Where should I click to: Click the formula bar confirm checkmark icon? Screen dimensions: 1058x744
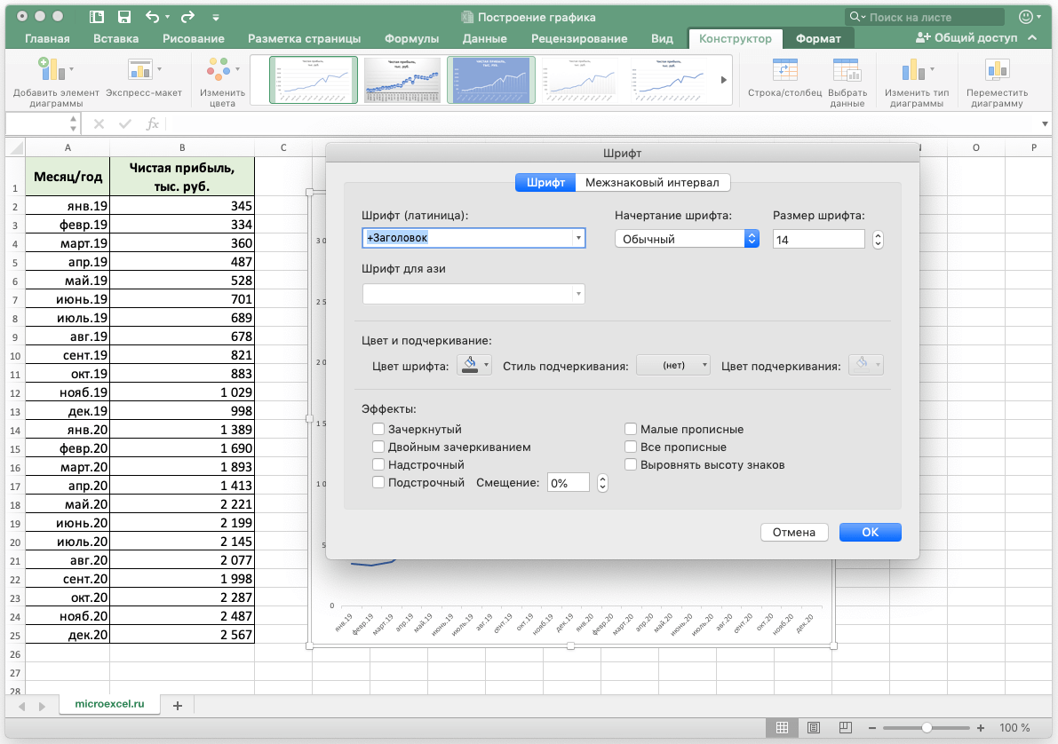tap(125, 124)
